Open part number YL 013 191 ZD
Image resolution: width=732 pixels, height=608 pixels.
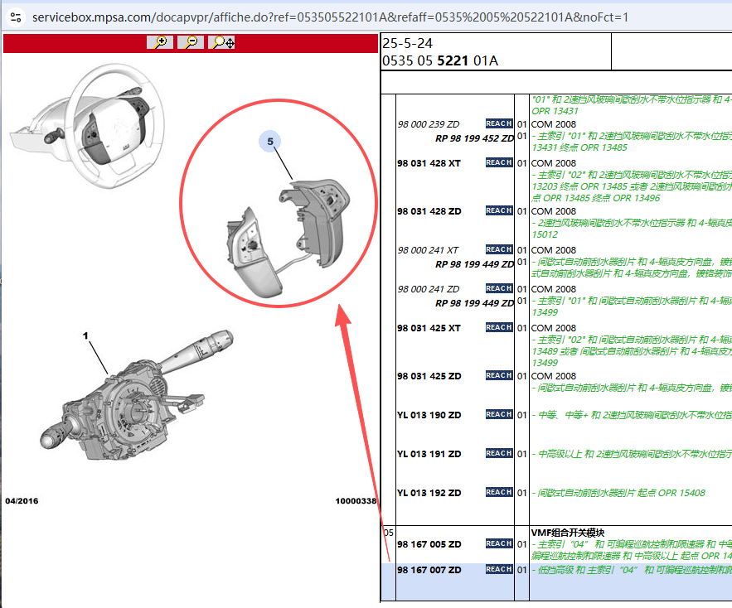[x=429, y=454]
